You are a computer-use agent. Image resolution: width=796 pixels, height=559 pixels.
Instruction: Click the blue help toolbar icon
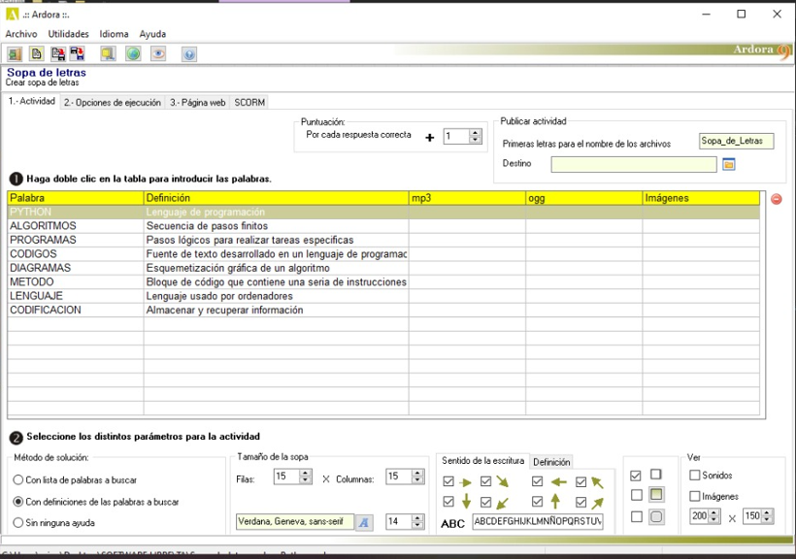pyautogui.click(x=189, y=53)
